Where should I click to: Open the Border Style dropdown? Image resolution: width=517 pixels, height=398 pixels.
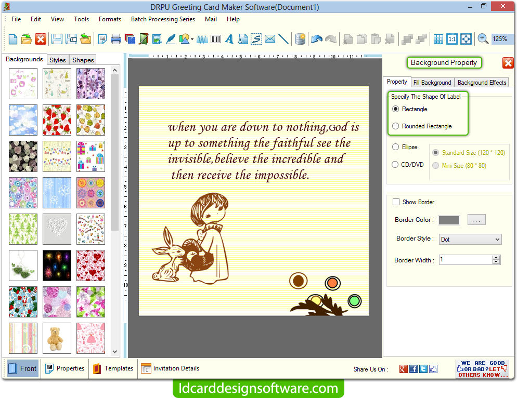[x=470, y=239]
